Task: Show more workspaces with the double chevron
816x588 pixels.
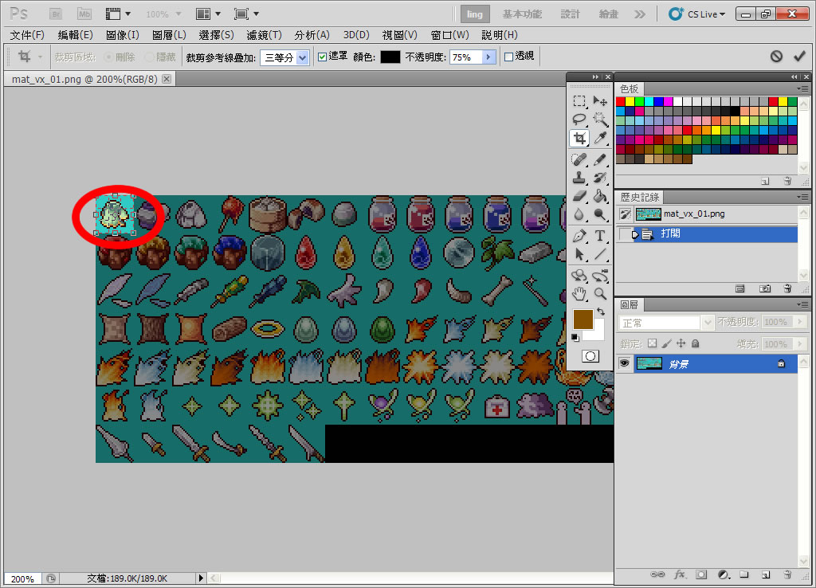Action: (640, 14)
